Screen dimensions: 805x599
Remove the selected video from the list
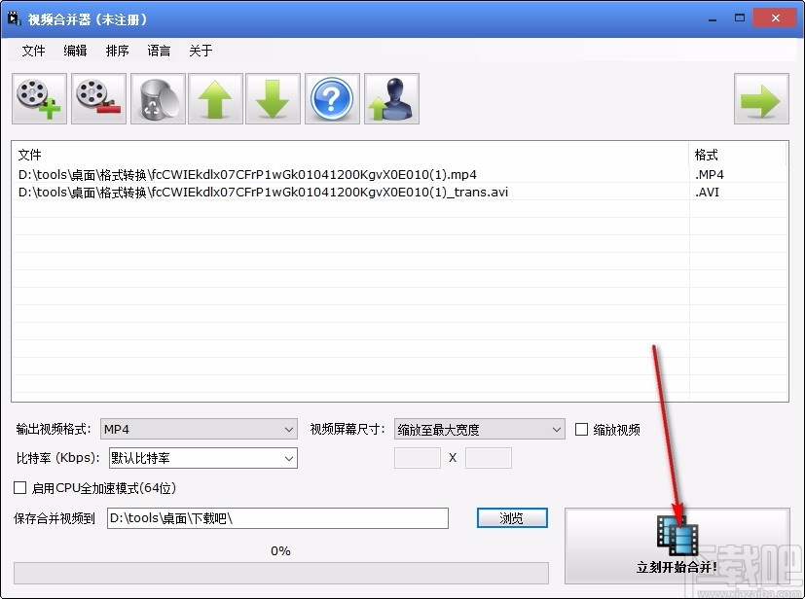pyautogui.click(x=97, y=98)
